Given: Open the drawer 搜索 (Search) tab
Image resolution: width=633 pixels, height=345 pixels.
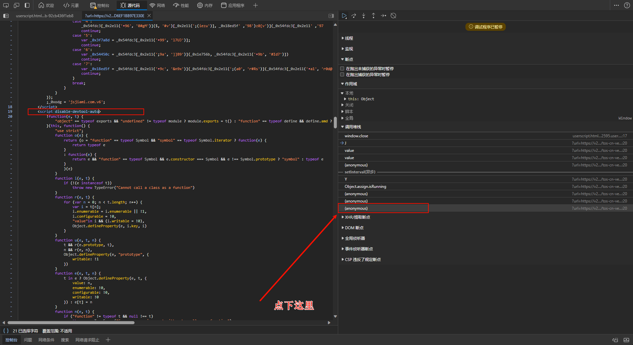Looking at the screenshot, I should click(65, 340).
